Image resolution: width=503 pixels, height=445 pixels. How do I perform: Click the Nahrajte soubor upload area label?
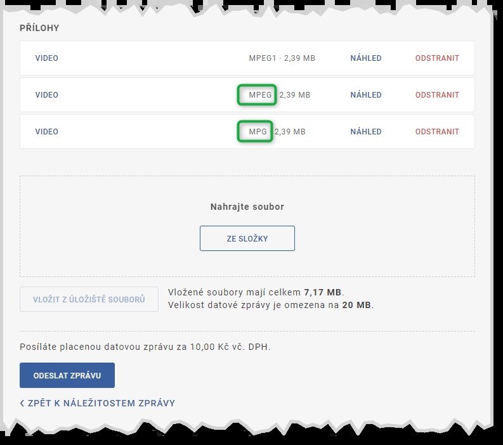pos(247,207)
